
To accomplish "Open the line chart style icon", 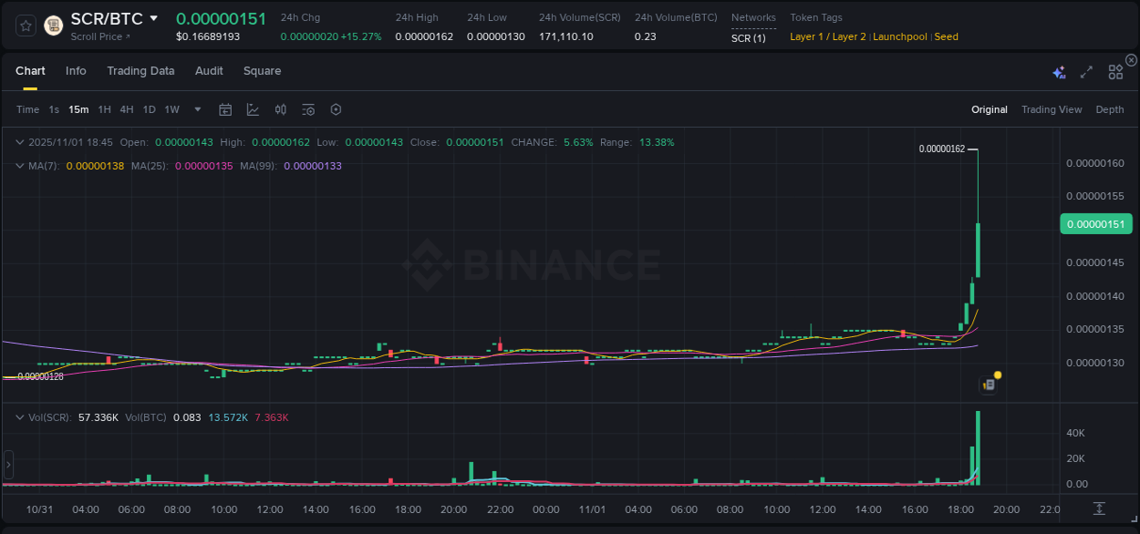I will [x=253, y=109].
